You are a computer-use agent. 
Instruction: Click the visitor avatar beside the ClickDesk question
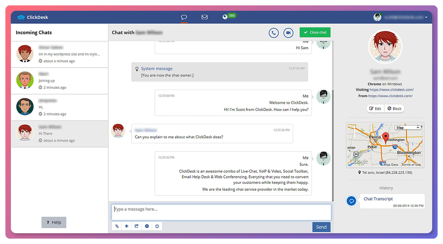[x=118, y=131]
